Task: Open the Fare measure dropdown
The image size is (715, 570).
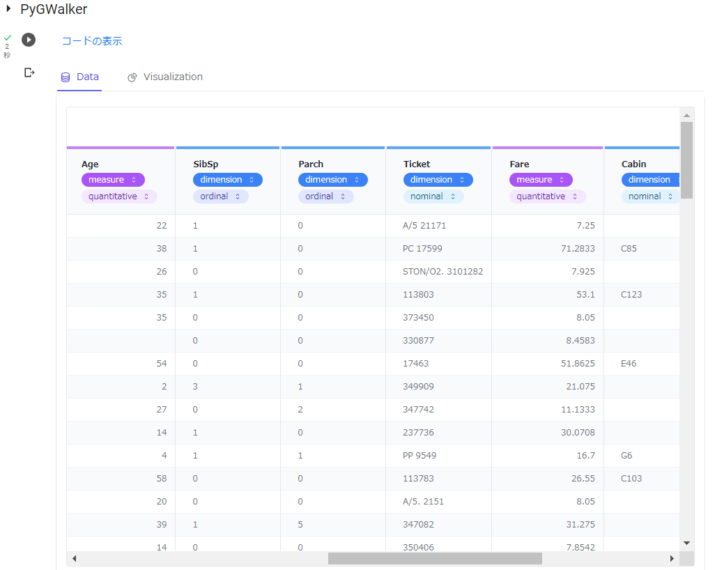Action: [x=541, y=180]
